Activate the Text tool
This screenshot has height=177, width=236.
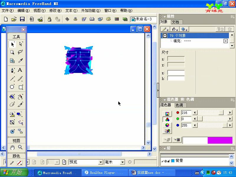20,70
